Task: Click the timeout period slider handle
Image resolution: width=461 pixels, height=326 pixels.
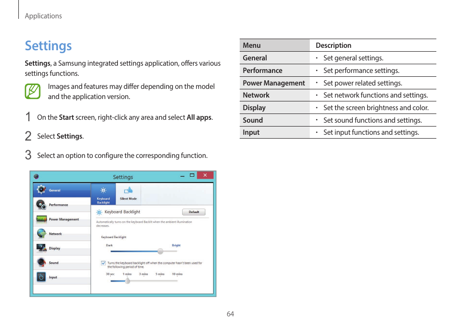Action: tap(127, 281)
